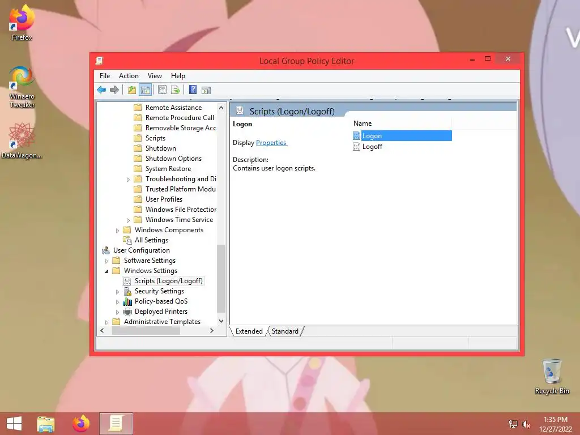Open Winaero Tweaker desktop shortcut
This screenshot has width=580, height=435.
tap(22, 87)
